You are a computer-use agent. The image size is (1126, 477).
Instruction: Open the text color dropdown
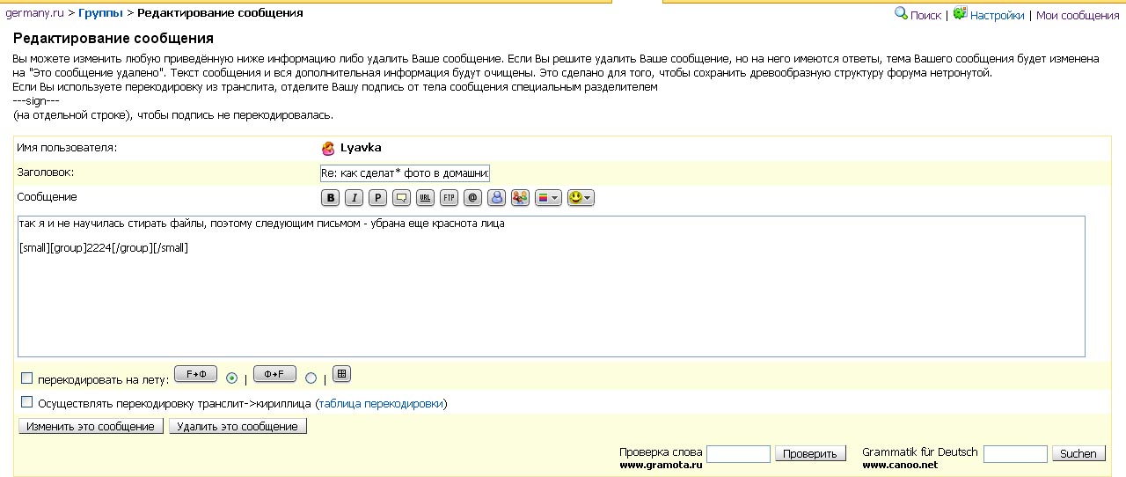coord(549,198)
